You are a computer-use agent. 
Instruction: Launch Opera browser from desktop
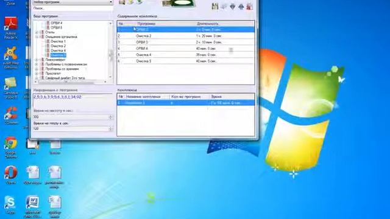click(x=11, y=175)
